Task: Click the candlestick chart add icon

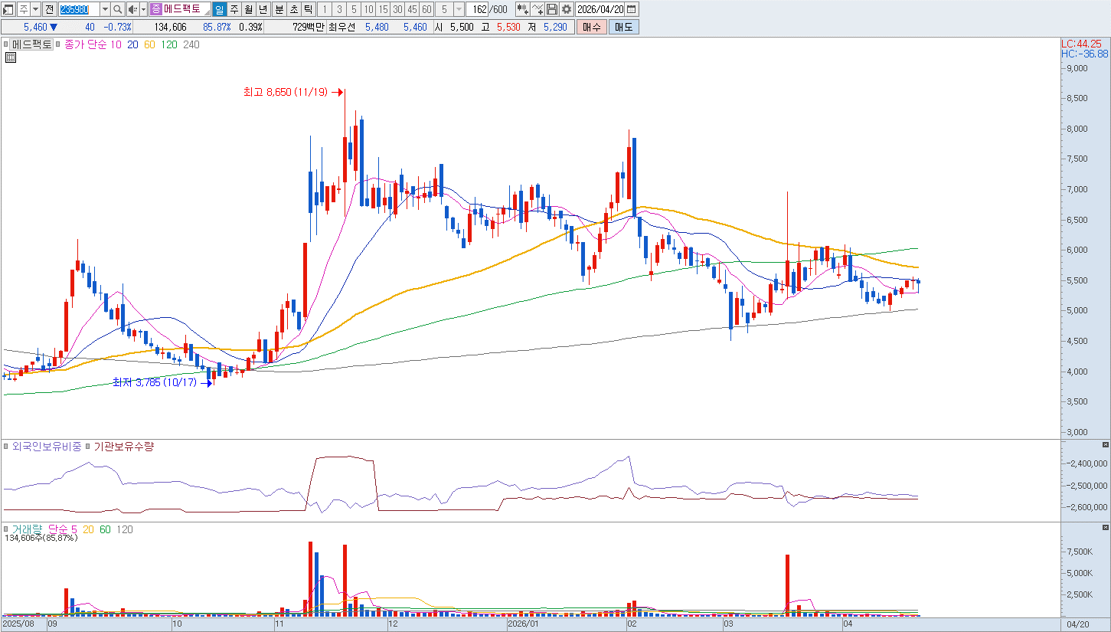Action: click(523, 9)
